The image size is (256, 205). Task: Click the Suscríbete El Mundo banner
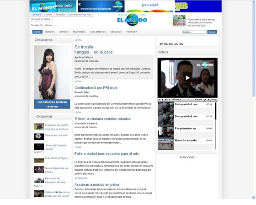coord(53,6)
